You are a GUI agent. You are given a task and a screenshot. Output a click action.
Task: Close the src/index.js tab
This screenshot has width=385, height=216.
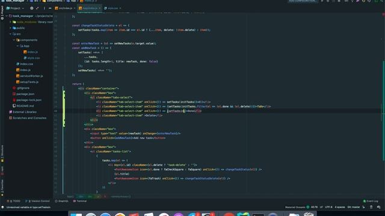tap(75, 8)
